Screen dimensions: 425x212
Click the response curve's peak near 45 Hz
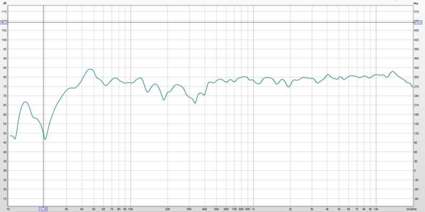[90, 69]
